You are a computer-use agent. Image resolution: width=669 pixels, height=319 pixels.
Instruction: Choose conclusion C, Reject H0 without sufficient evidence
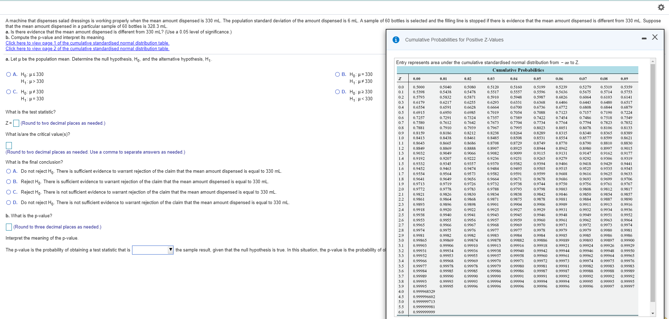(8, 192)
